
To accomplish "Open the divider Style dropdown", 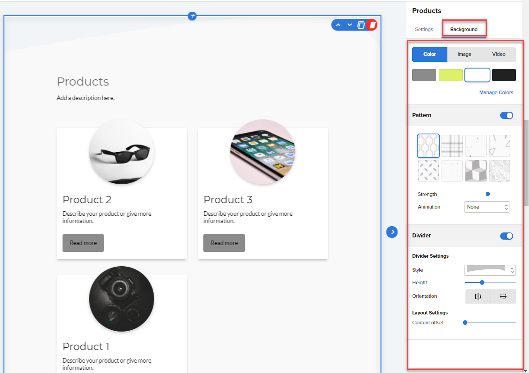I will coord(490,270).
